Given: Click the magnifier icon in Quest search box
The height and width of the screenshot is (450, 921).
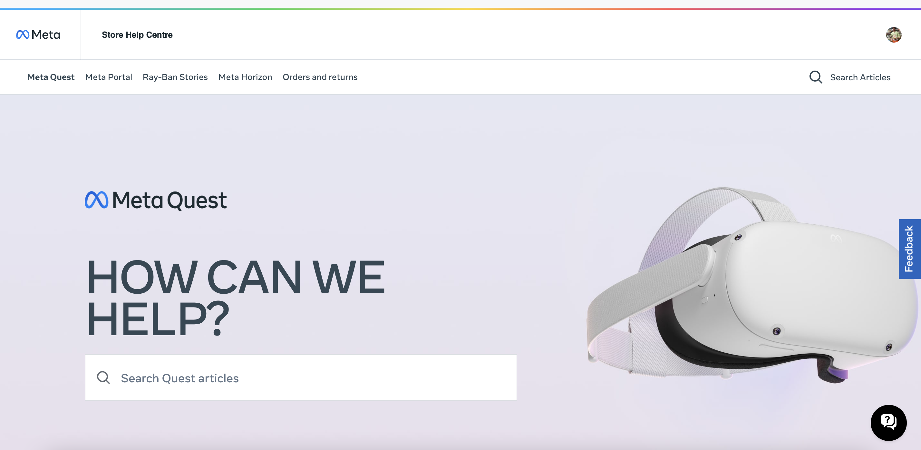Looking at the screenshot, I should pos(103,377).
